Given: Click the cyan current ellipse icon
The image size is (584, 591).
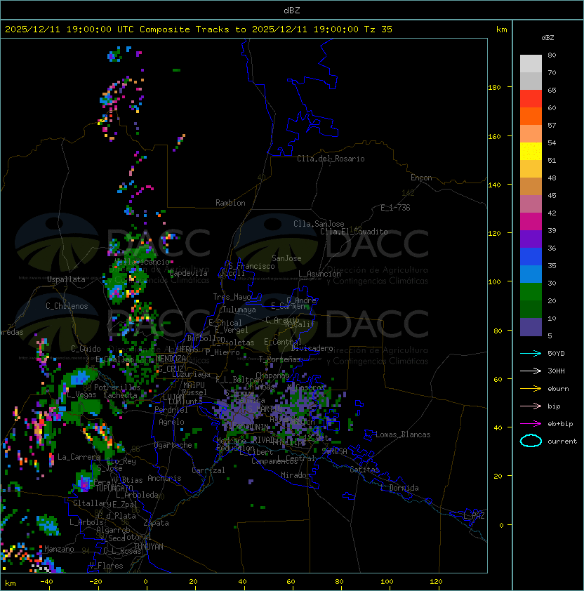Looking at the screenshot, I should click(531, 441).
